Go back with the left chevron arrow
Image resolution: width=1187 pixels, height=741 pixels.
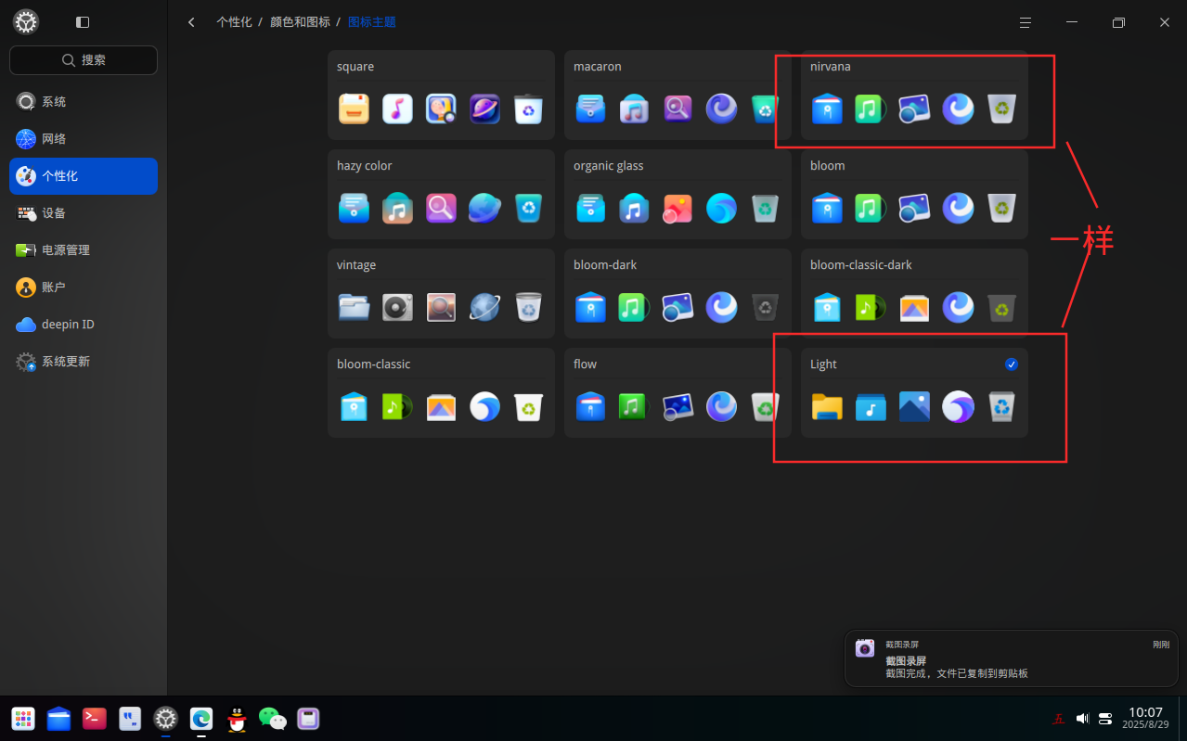[191, 22]
